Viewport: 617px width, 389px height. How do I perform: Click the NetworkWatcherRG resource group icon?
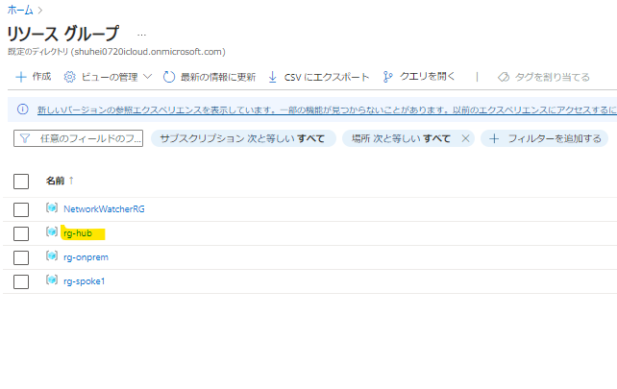pyautogui.click(x=52, y=207)
